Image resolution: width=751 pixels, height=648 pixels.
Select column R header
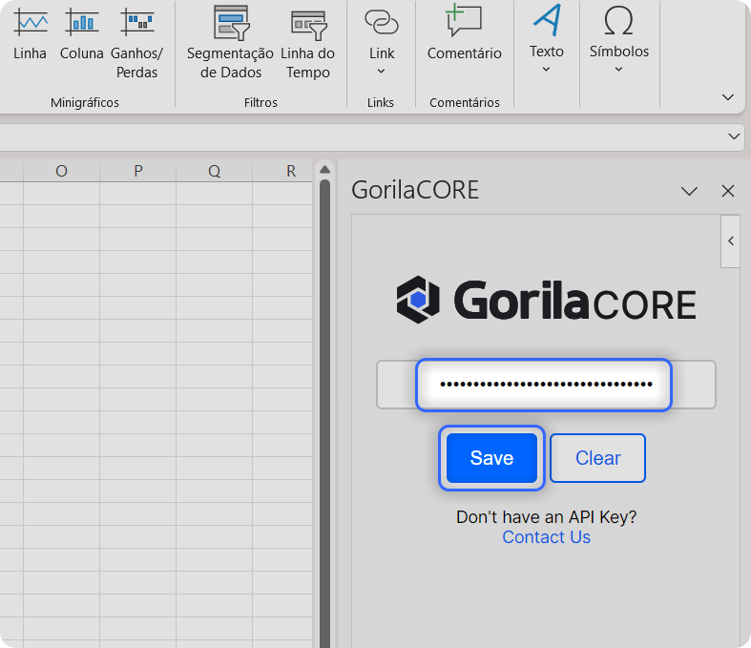tap(282, 171)
